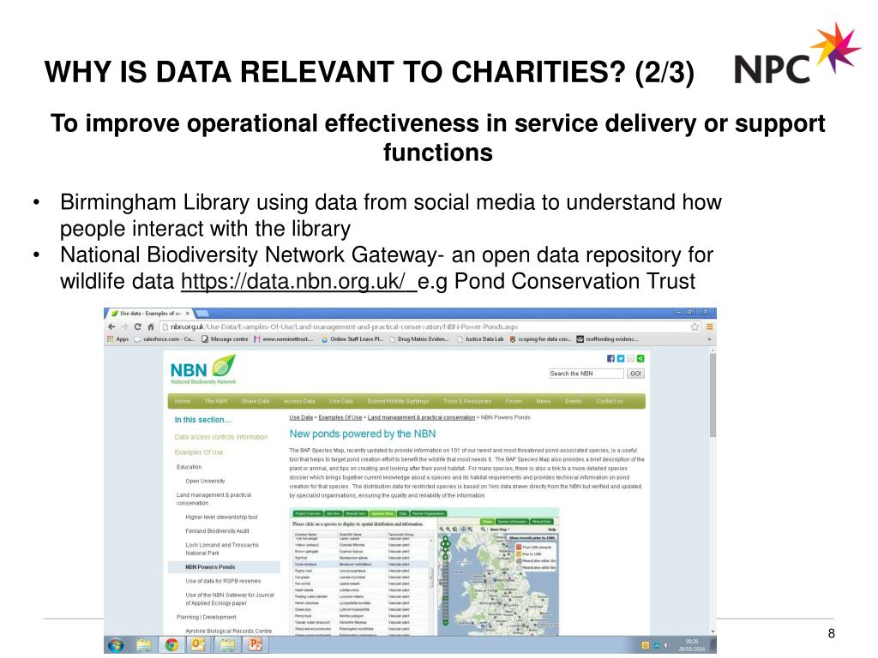Open Submit Wildlife Sightings menu item

click(x=398, y=401)
